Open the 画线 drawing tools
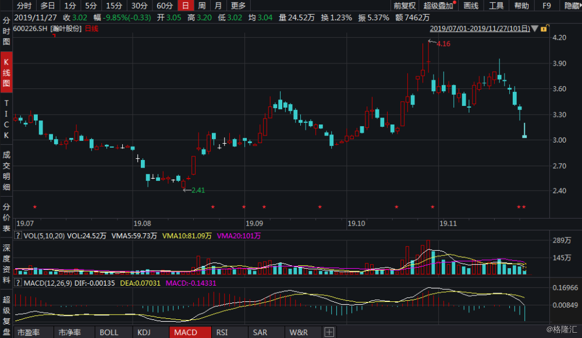 471,6
